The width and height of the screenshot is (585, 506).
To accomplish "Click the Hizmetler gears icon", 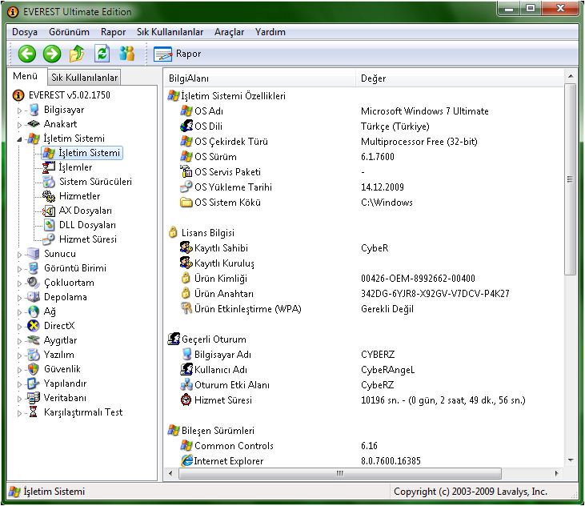I will pos(49,196).
